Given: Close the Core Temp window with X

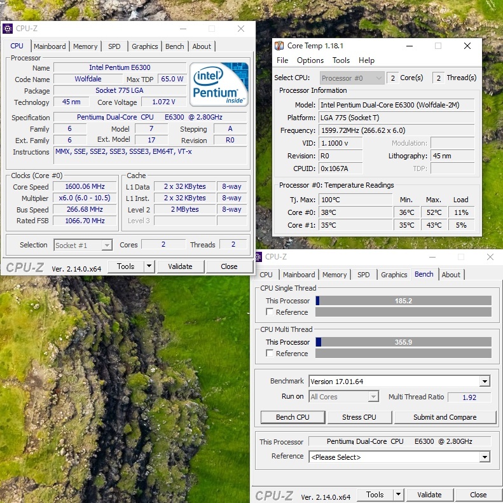Looking at the screenshot, I should 467,46.
